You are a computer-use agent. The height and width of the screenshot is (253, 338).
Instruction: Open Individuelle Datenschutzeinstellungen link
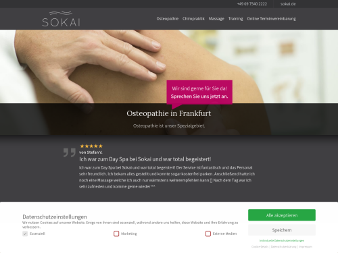[282, 241]
